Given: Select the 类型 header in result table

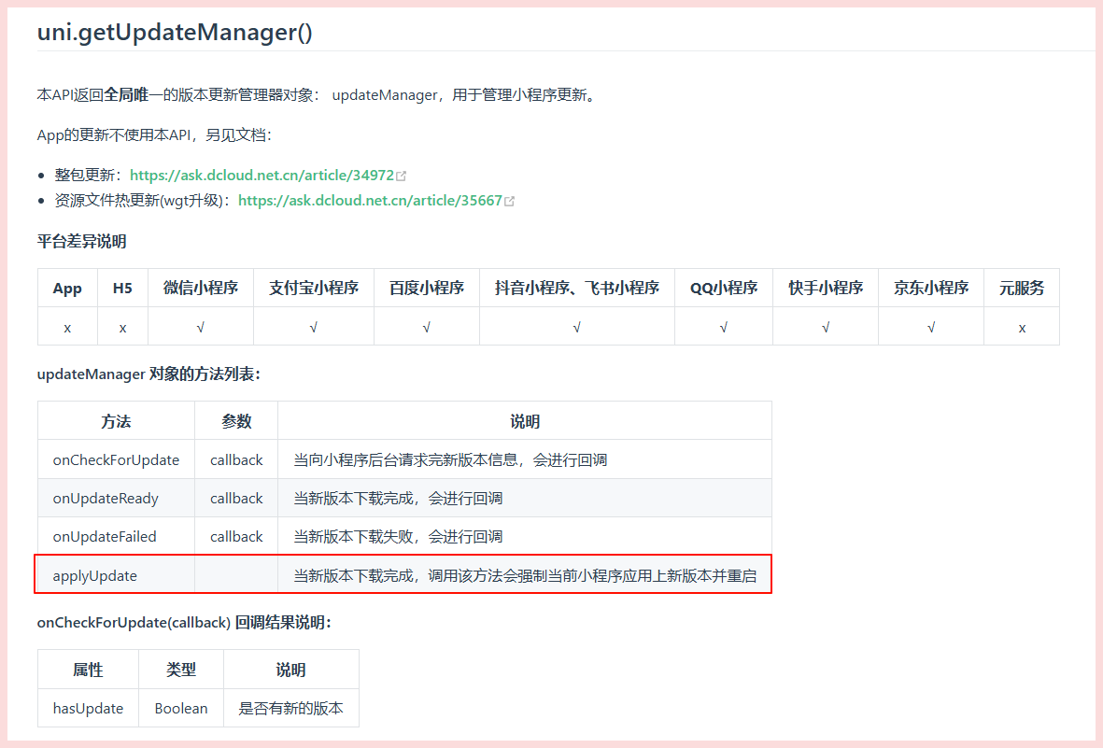Looking at the screenshot, I should click(181, 670).
